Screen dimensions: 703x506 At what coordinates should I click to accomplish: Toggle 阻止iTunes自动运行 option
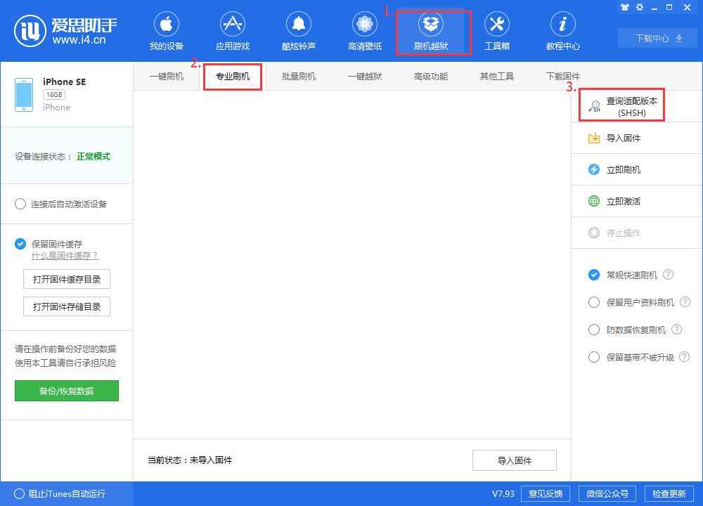click(19, 493)
